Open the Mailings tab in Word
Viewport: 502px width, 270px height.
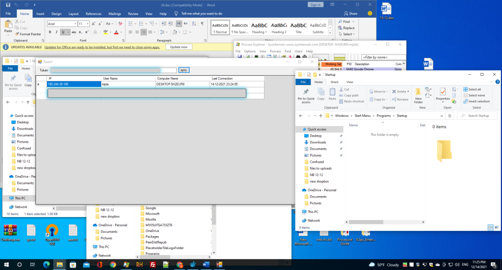(x=114, y=14)
